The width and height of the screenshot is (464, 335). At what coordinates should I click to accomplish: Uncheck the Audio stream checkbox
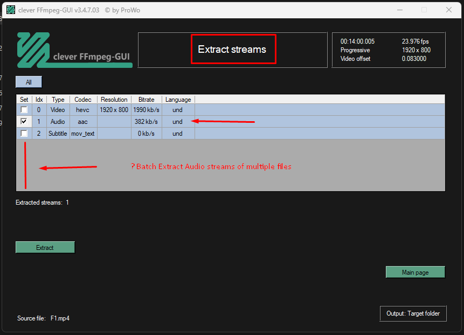24,122
